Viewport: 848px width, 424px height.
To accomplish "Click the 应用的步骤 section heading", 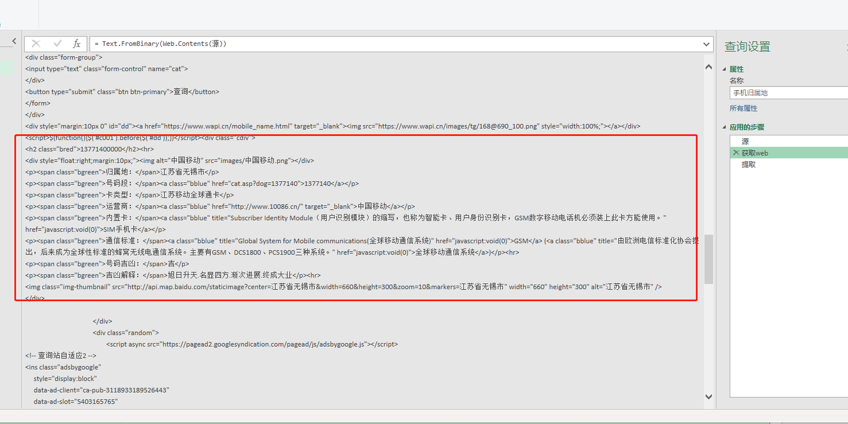I will click(747, 127).
